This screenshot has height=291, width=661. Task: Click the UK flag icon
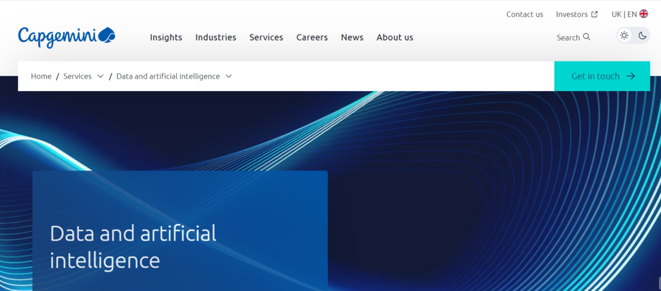(x=644, y=14)
